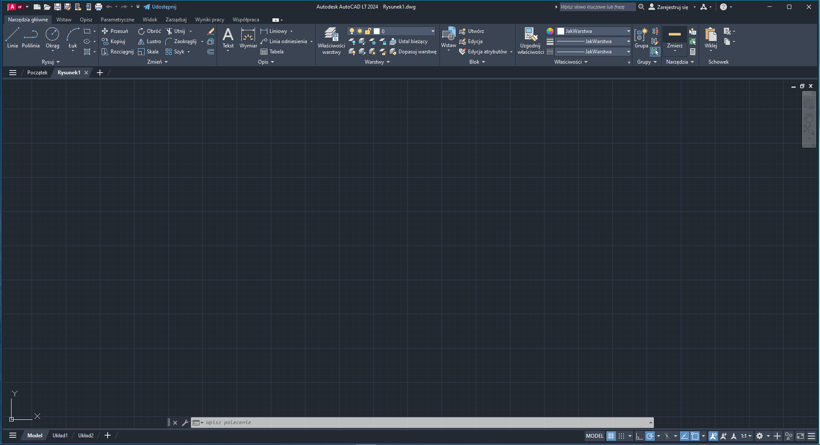Choose the Rozciągnij (stretch) tool
Viewport: 820px width, 445px height.
[x=117, y=52]
